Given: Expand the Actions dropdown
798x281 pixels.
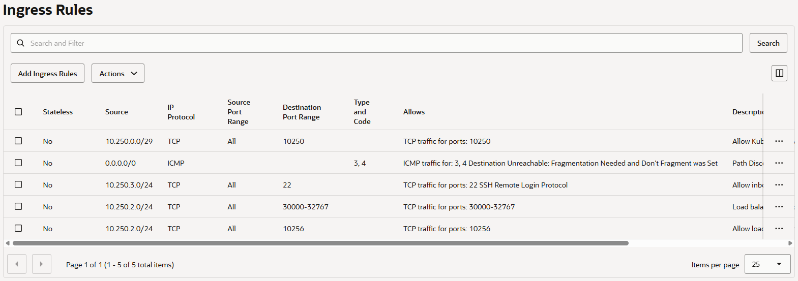Looking at the screenshot, I should point(118,73).
